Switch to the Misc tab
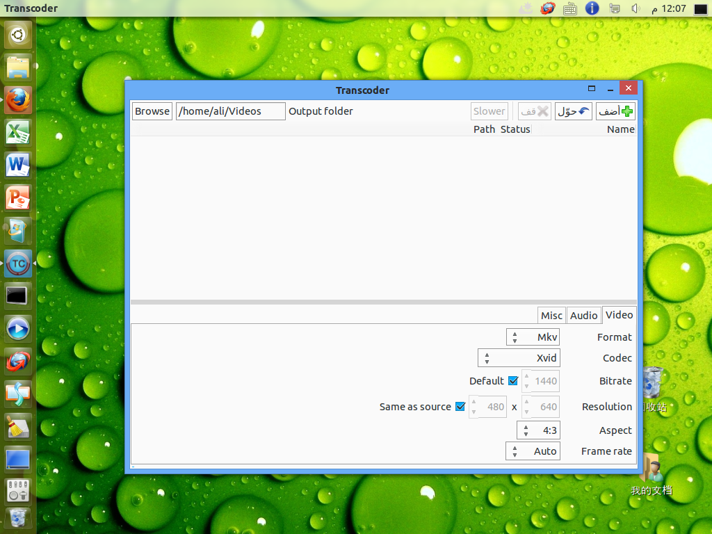712x534 pixels. 551,315
